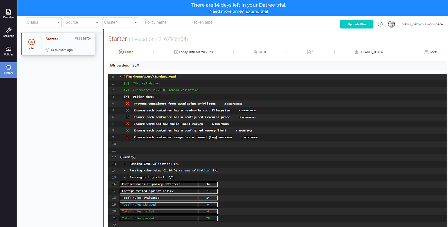448x227 pixels.
Task: Click the Failed status icon on Starter card
Action: (x=31, y=42)
